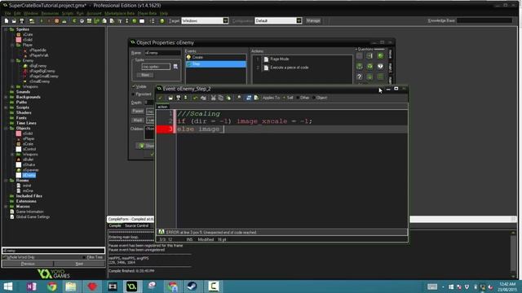This screenshot has height=293, width=522.
Task: Click the Next search button
Action: tap(79, 264)
